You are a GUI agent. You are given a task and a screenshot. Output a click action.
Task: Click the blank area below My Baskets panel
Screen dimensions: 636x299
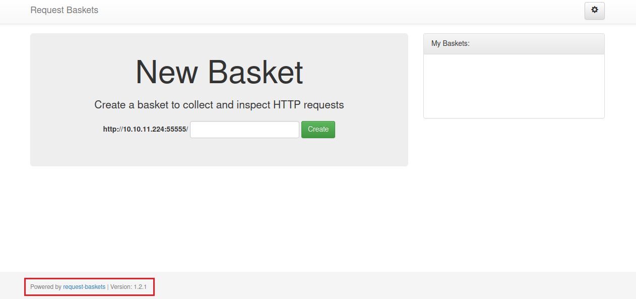click(514, 192)
